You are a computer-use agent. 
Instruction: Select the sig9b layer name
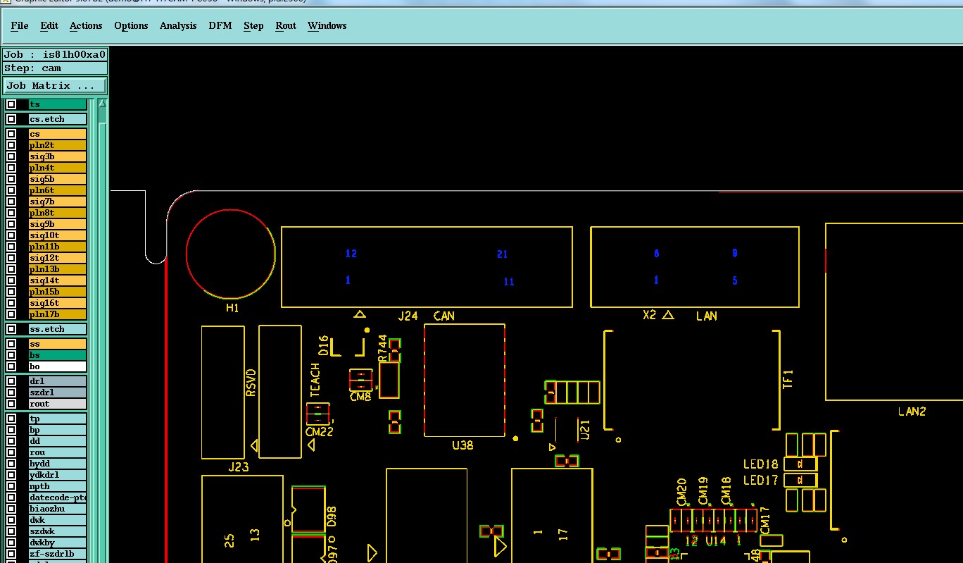point(58,224)
